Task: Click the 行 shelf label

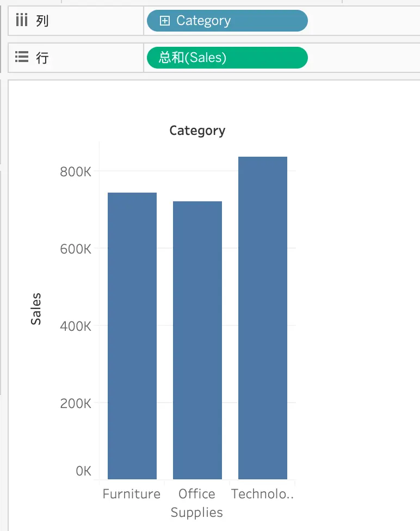Action: pyautogui.click(x=42, y=58)
